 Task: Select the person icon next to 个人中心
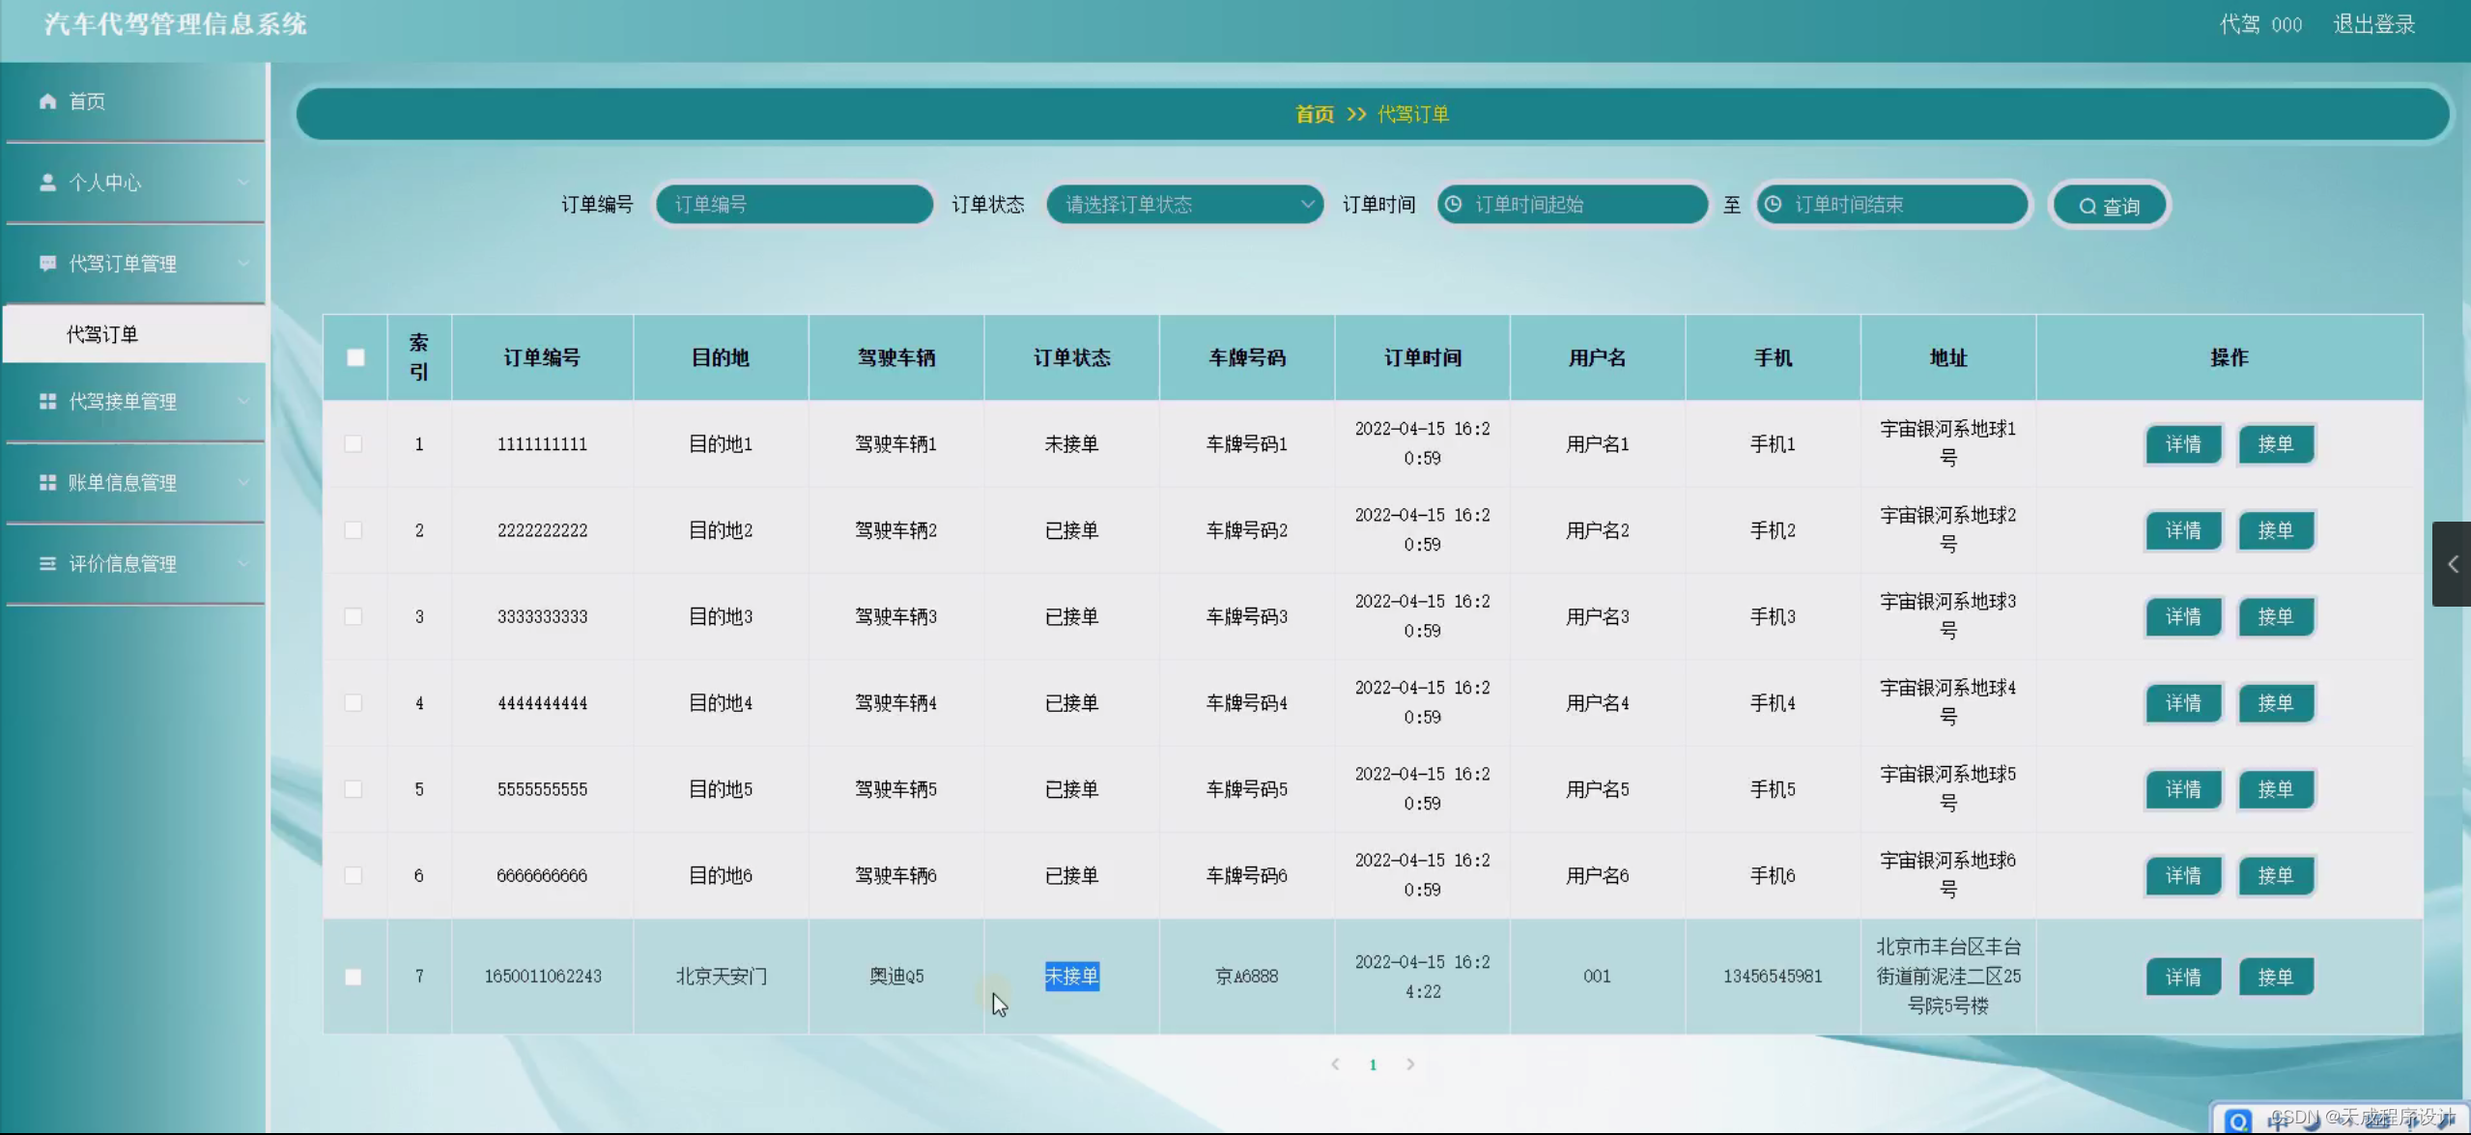(46, 182)
